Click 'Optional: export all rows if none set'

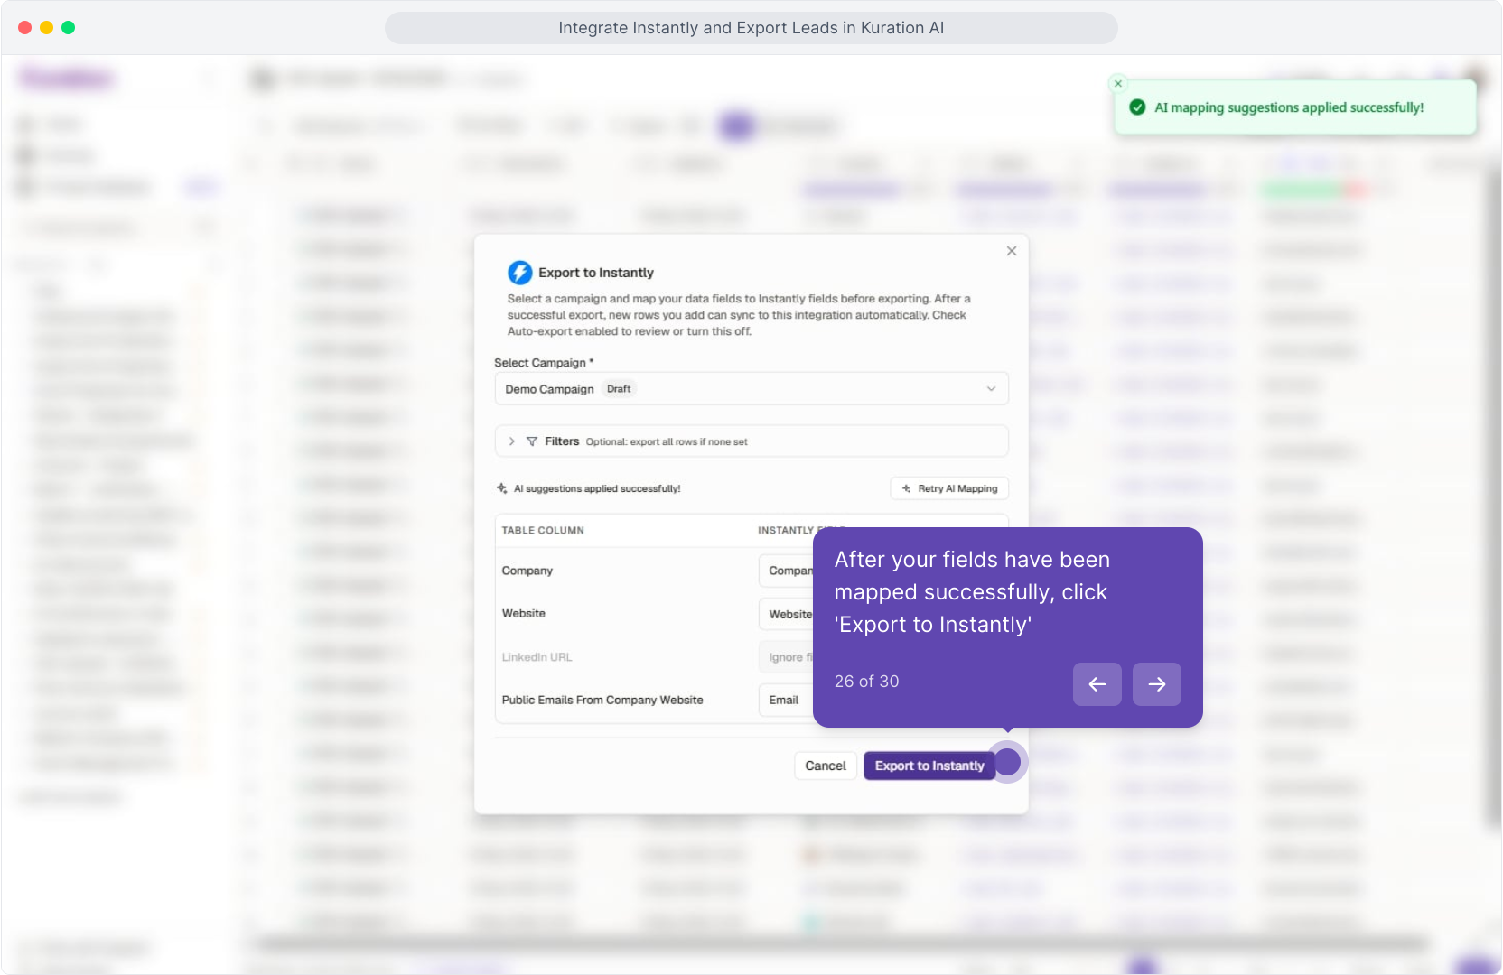click(x=667, y=442)
